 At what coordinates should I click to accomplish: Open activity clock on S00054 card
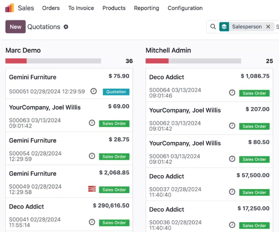tap(92, 156)
